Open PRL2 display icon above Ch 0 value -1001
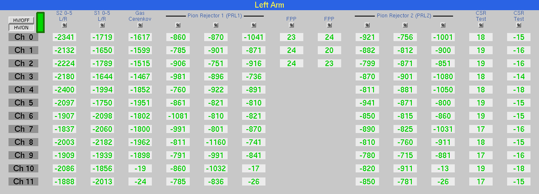The height and width of the screenshot is (194, 539). (443, 25)
